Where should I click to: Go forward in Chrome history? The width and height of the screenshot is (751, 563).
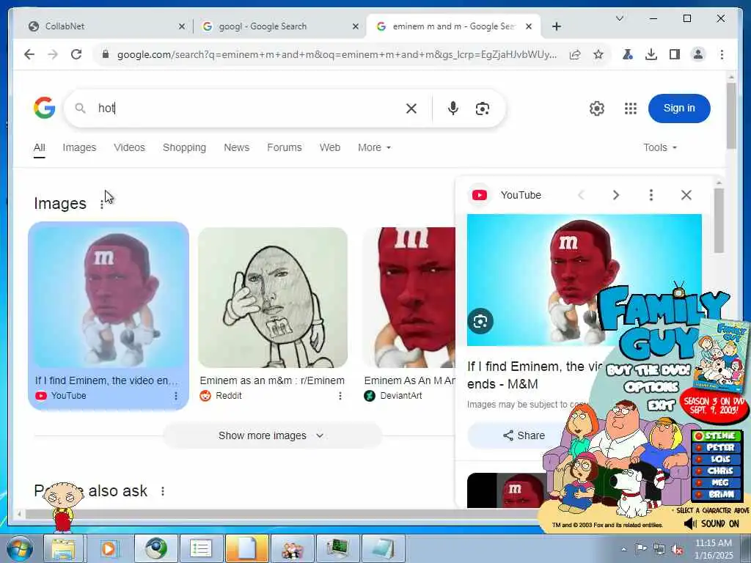point(53,54)
